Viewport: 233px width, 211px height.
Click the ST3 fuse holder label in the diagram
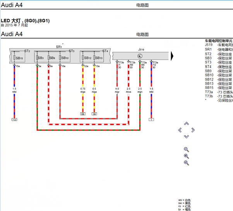point(72,51)
